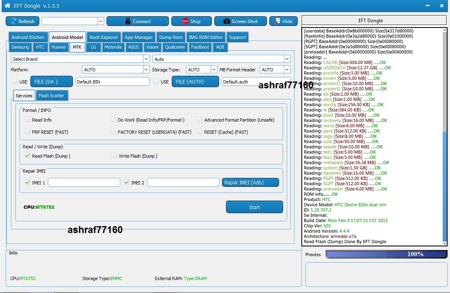Screen dimensions: 450x293
Task: Take a Screen Shot
Action: [241, 21]
